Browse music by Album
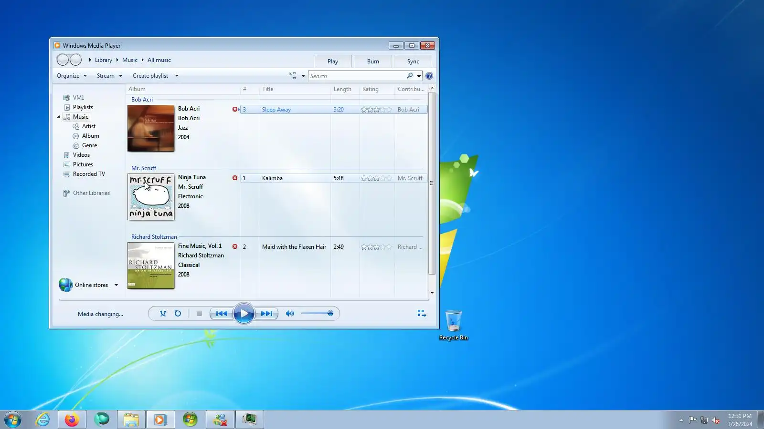 point(91,136)
